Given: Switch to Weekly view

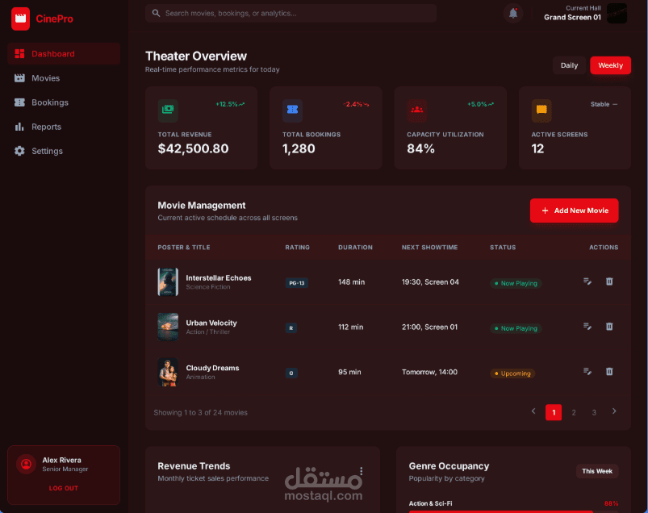Looking at the screenshot, I should pyautogui.click(x=610, y=65).
